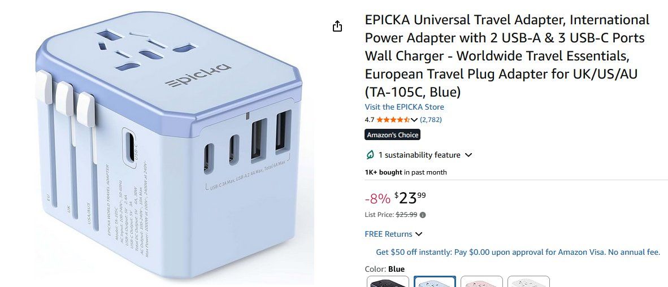668x287 pixels.
Task: Open the ratings breakdown chevron
Action: [x=414, y=120]
